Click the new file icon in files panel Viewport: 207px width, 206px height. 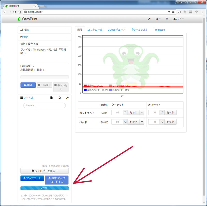[x=51, y=98]
